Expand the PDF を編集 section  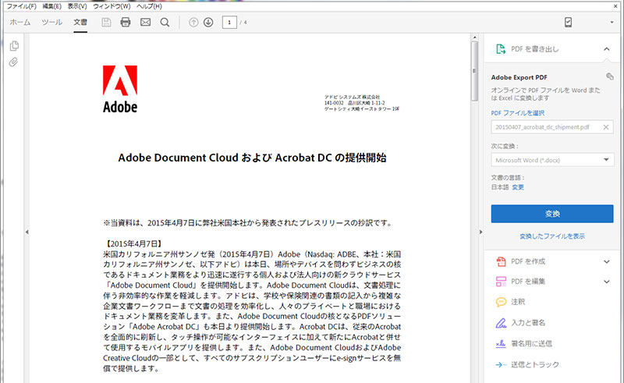point(607,282)
